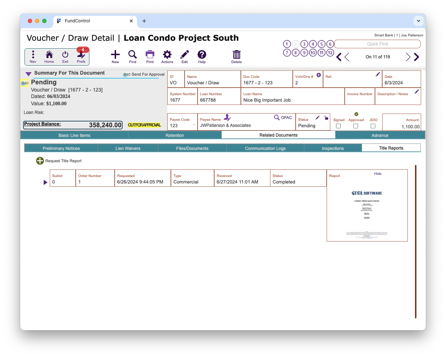The width and height of the screenshot is (446, 354).
Task: Run the OFAC search magnifier
Action: tap(277, 118)
